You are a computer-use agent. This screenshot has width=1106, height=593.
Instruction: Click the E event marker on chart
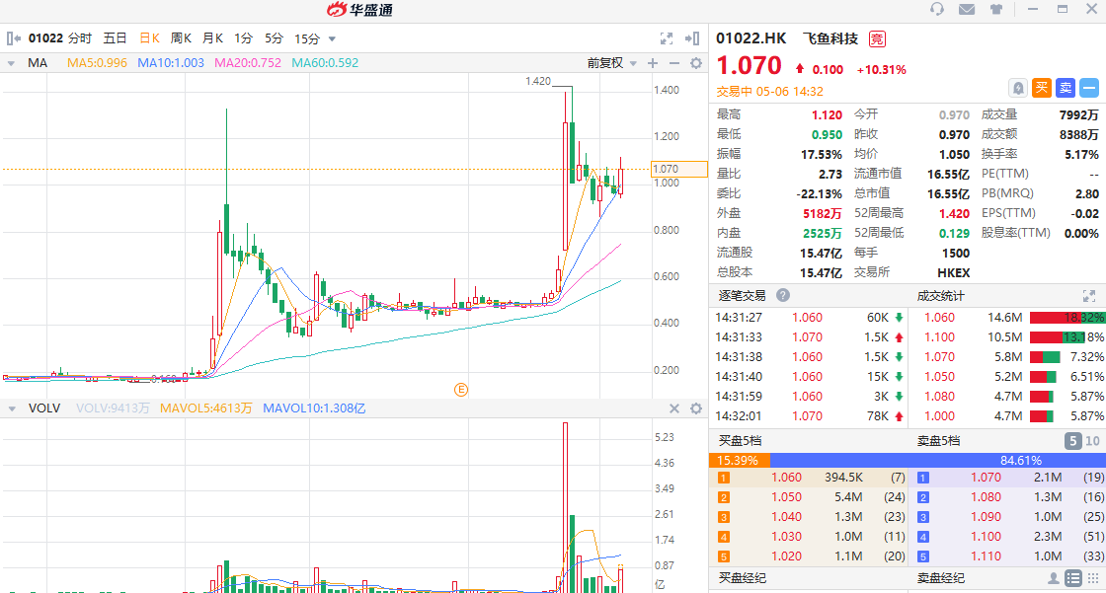[460, 389]
